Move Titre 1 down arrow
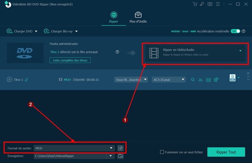252x163 pixels. click(248, 79)
